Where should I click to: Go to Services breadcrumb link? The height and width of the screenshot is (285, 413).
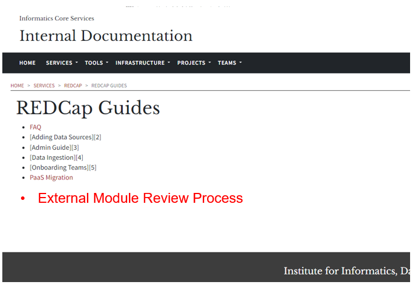coord(44,86)
